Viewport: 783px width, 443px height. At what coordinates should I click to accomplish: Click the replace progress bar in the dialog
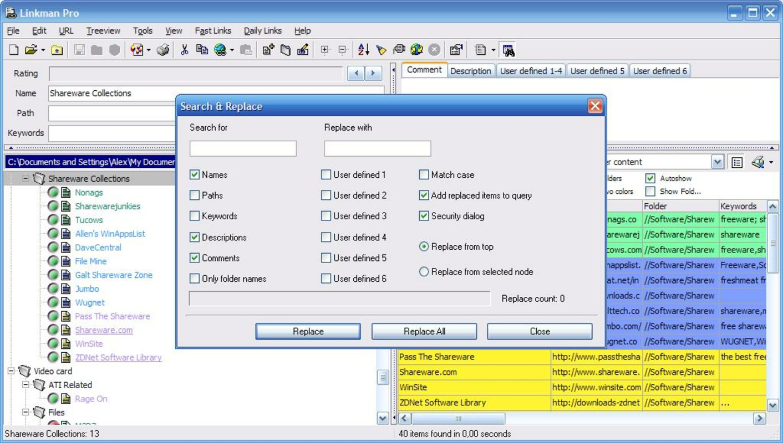coord(340,298)
